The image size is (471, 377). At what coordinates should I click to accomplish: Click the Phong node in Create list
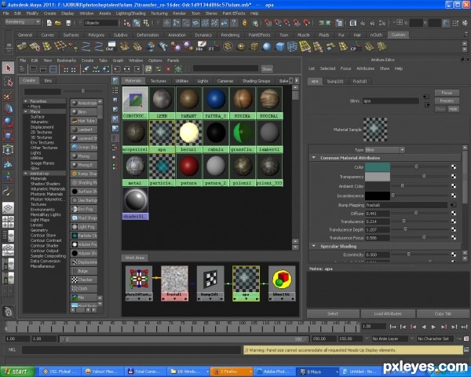(84, 156)
